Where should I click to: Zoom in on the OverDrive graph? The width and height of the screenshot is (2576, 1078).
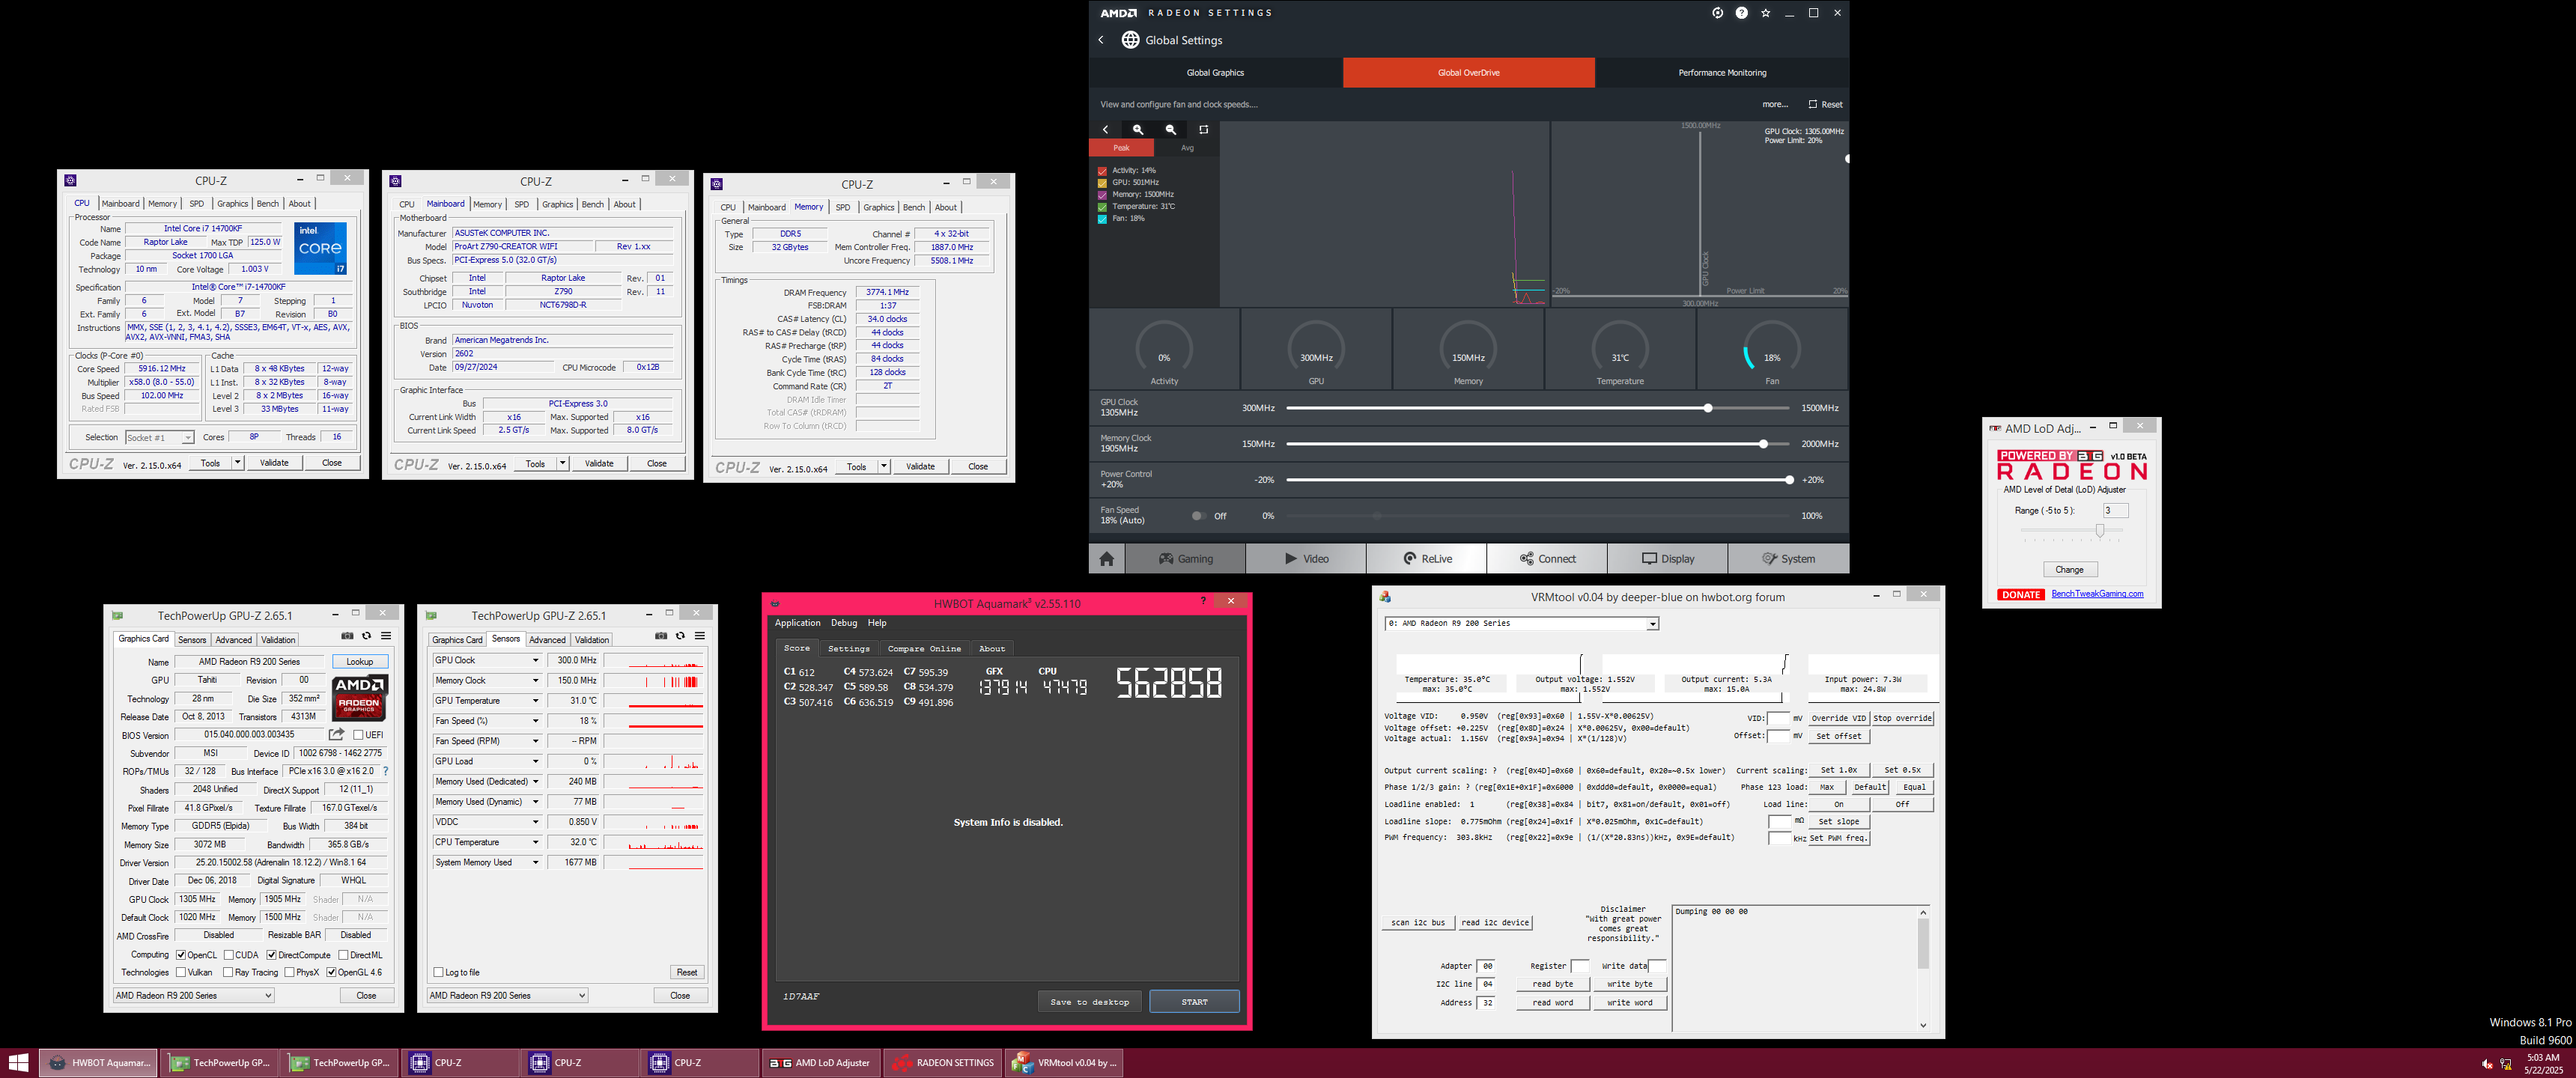[x=1138, y=129]
